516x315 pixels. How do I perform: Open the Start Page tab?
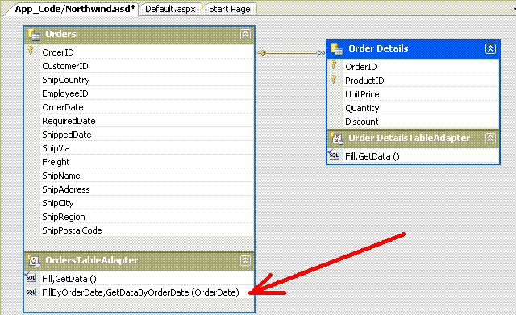pyautogui.click(x=230, y=9)
